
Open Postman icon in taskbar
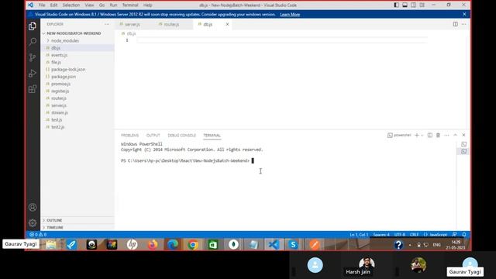314,245
